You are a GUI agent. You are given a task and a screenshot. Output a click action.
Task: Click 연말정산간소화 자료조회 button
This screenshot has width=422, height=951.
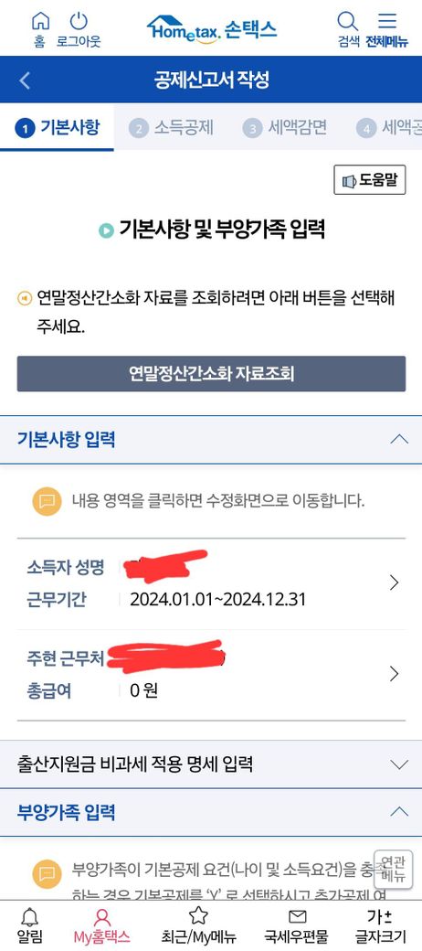coord(211,374)
